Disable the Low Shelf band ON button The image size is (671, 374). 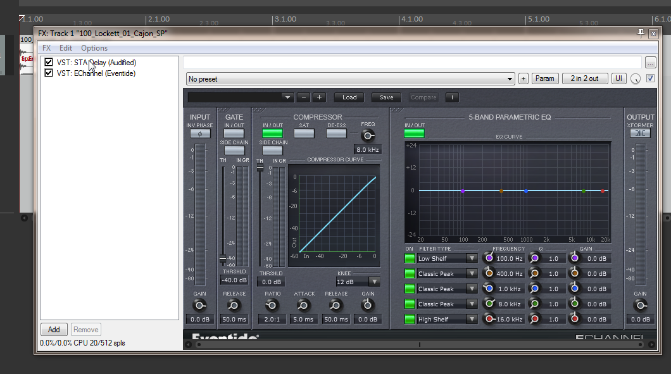(410, 258)
